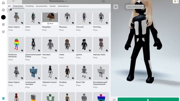Open the Robux balance icon
The image size is (180, 101).
176,1
